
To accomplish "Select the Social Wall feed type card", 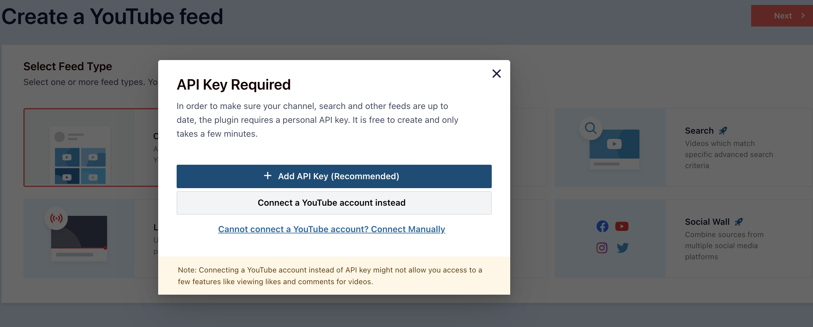I will [683, 239].
